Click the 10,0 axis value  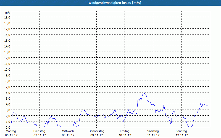click(x=7, y=70)
